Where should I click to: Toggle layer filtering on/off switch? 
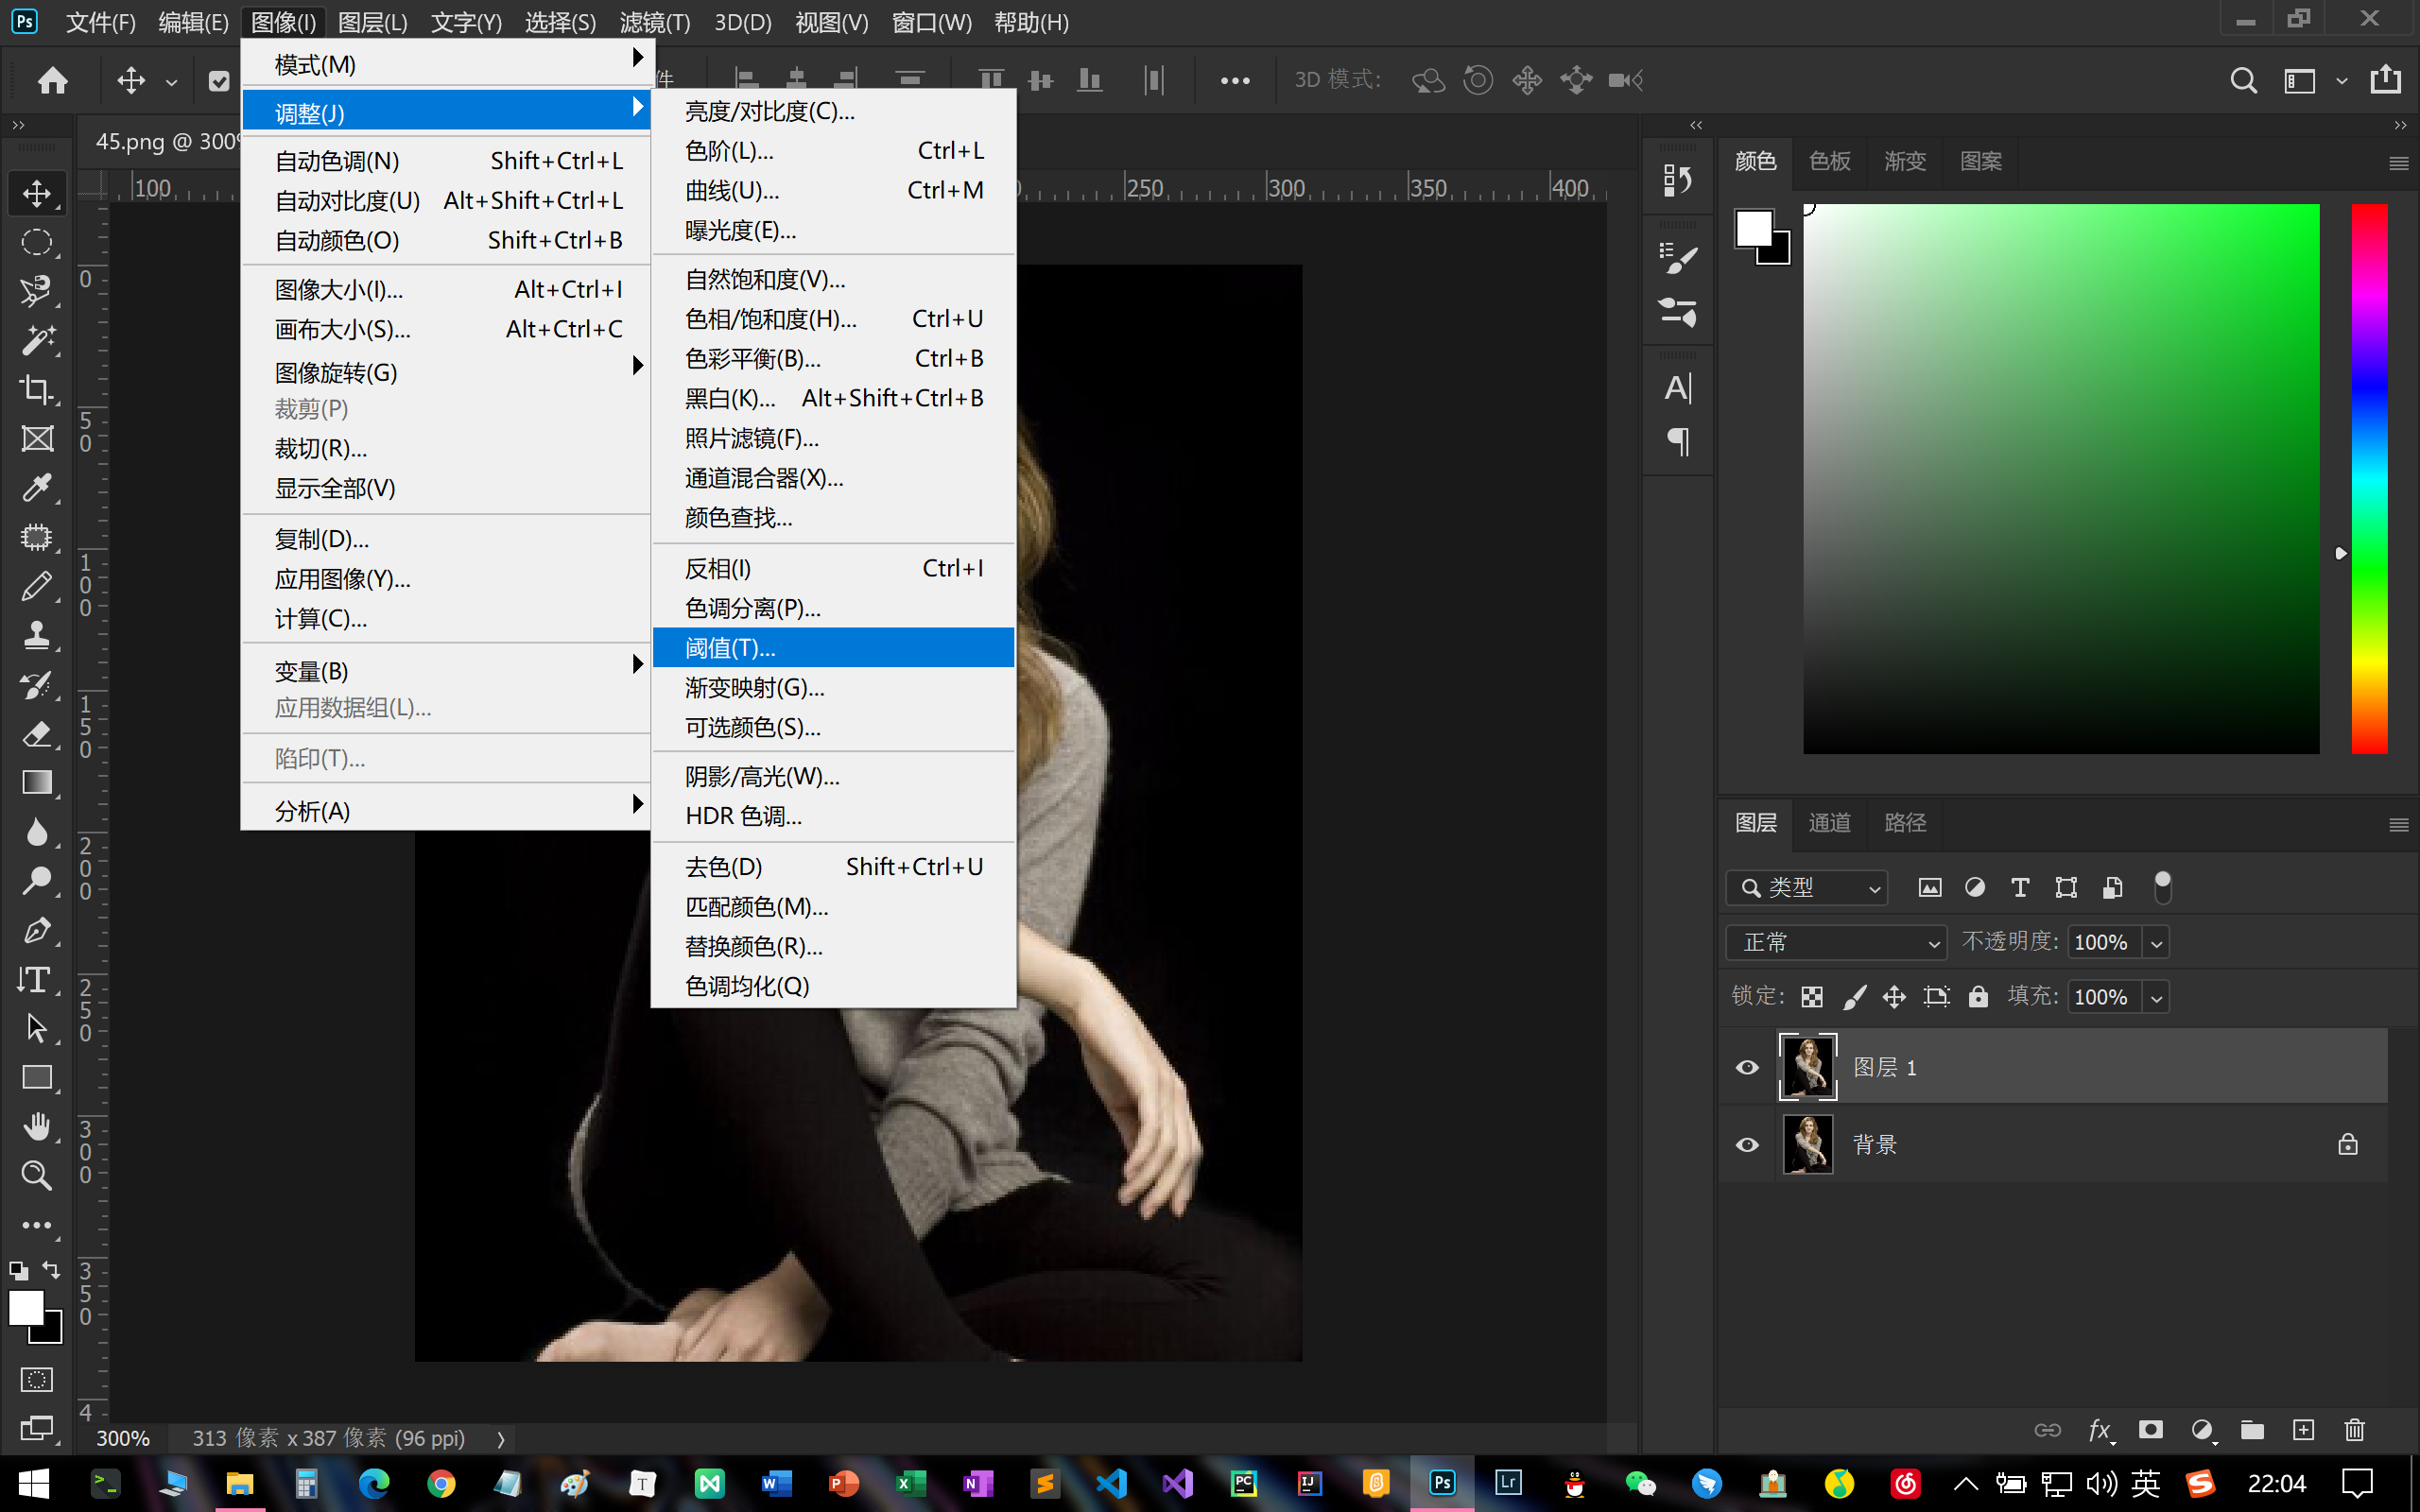point(2162,887)
